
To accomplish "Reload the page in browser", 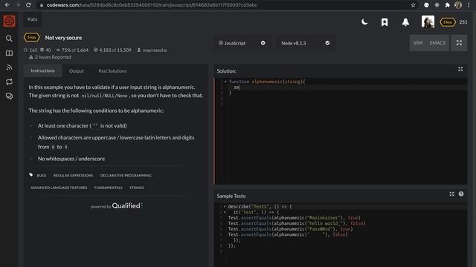I will 28,5.
